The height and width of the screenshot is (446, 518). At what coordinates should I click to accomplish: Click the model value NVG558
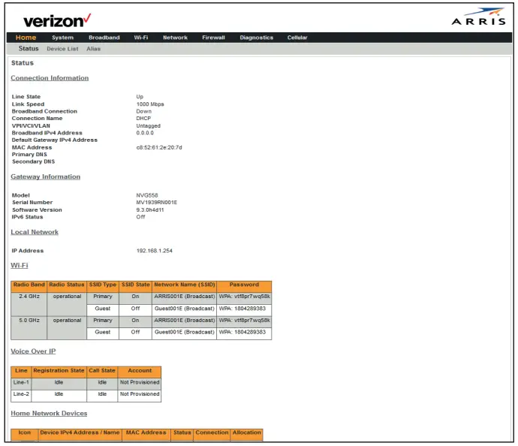[x=147, y=195]
